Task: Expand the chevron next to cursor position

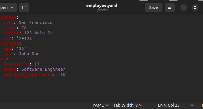Action: 192,105
